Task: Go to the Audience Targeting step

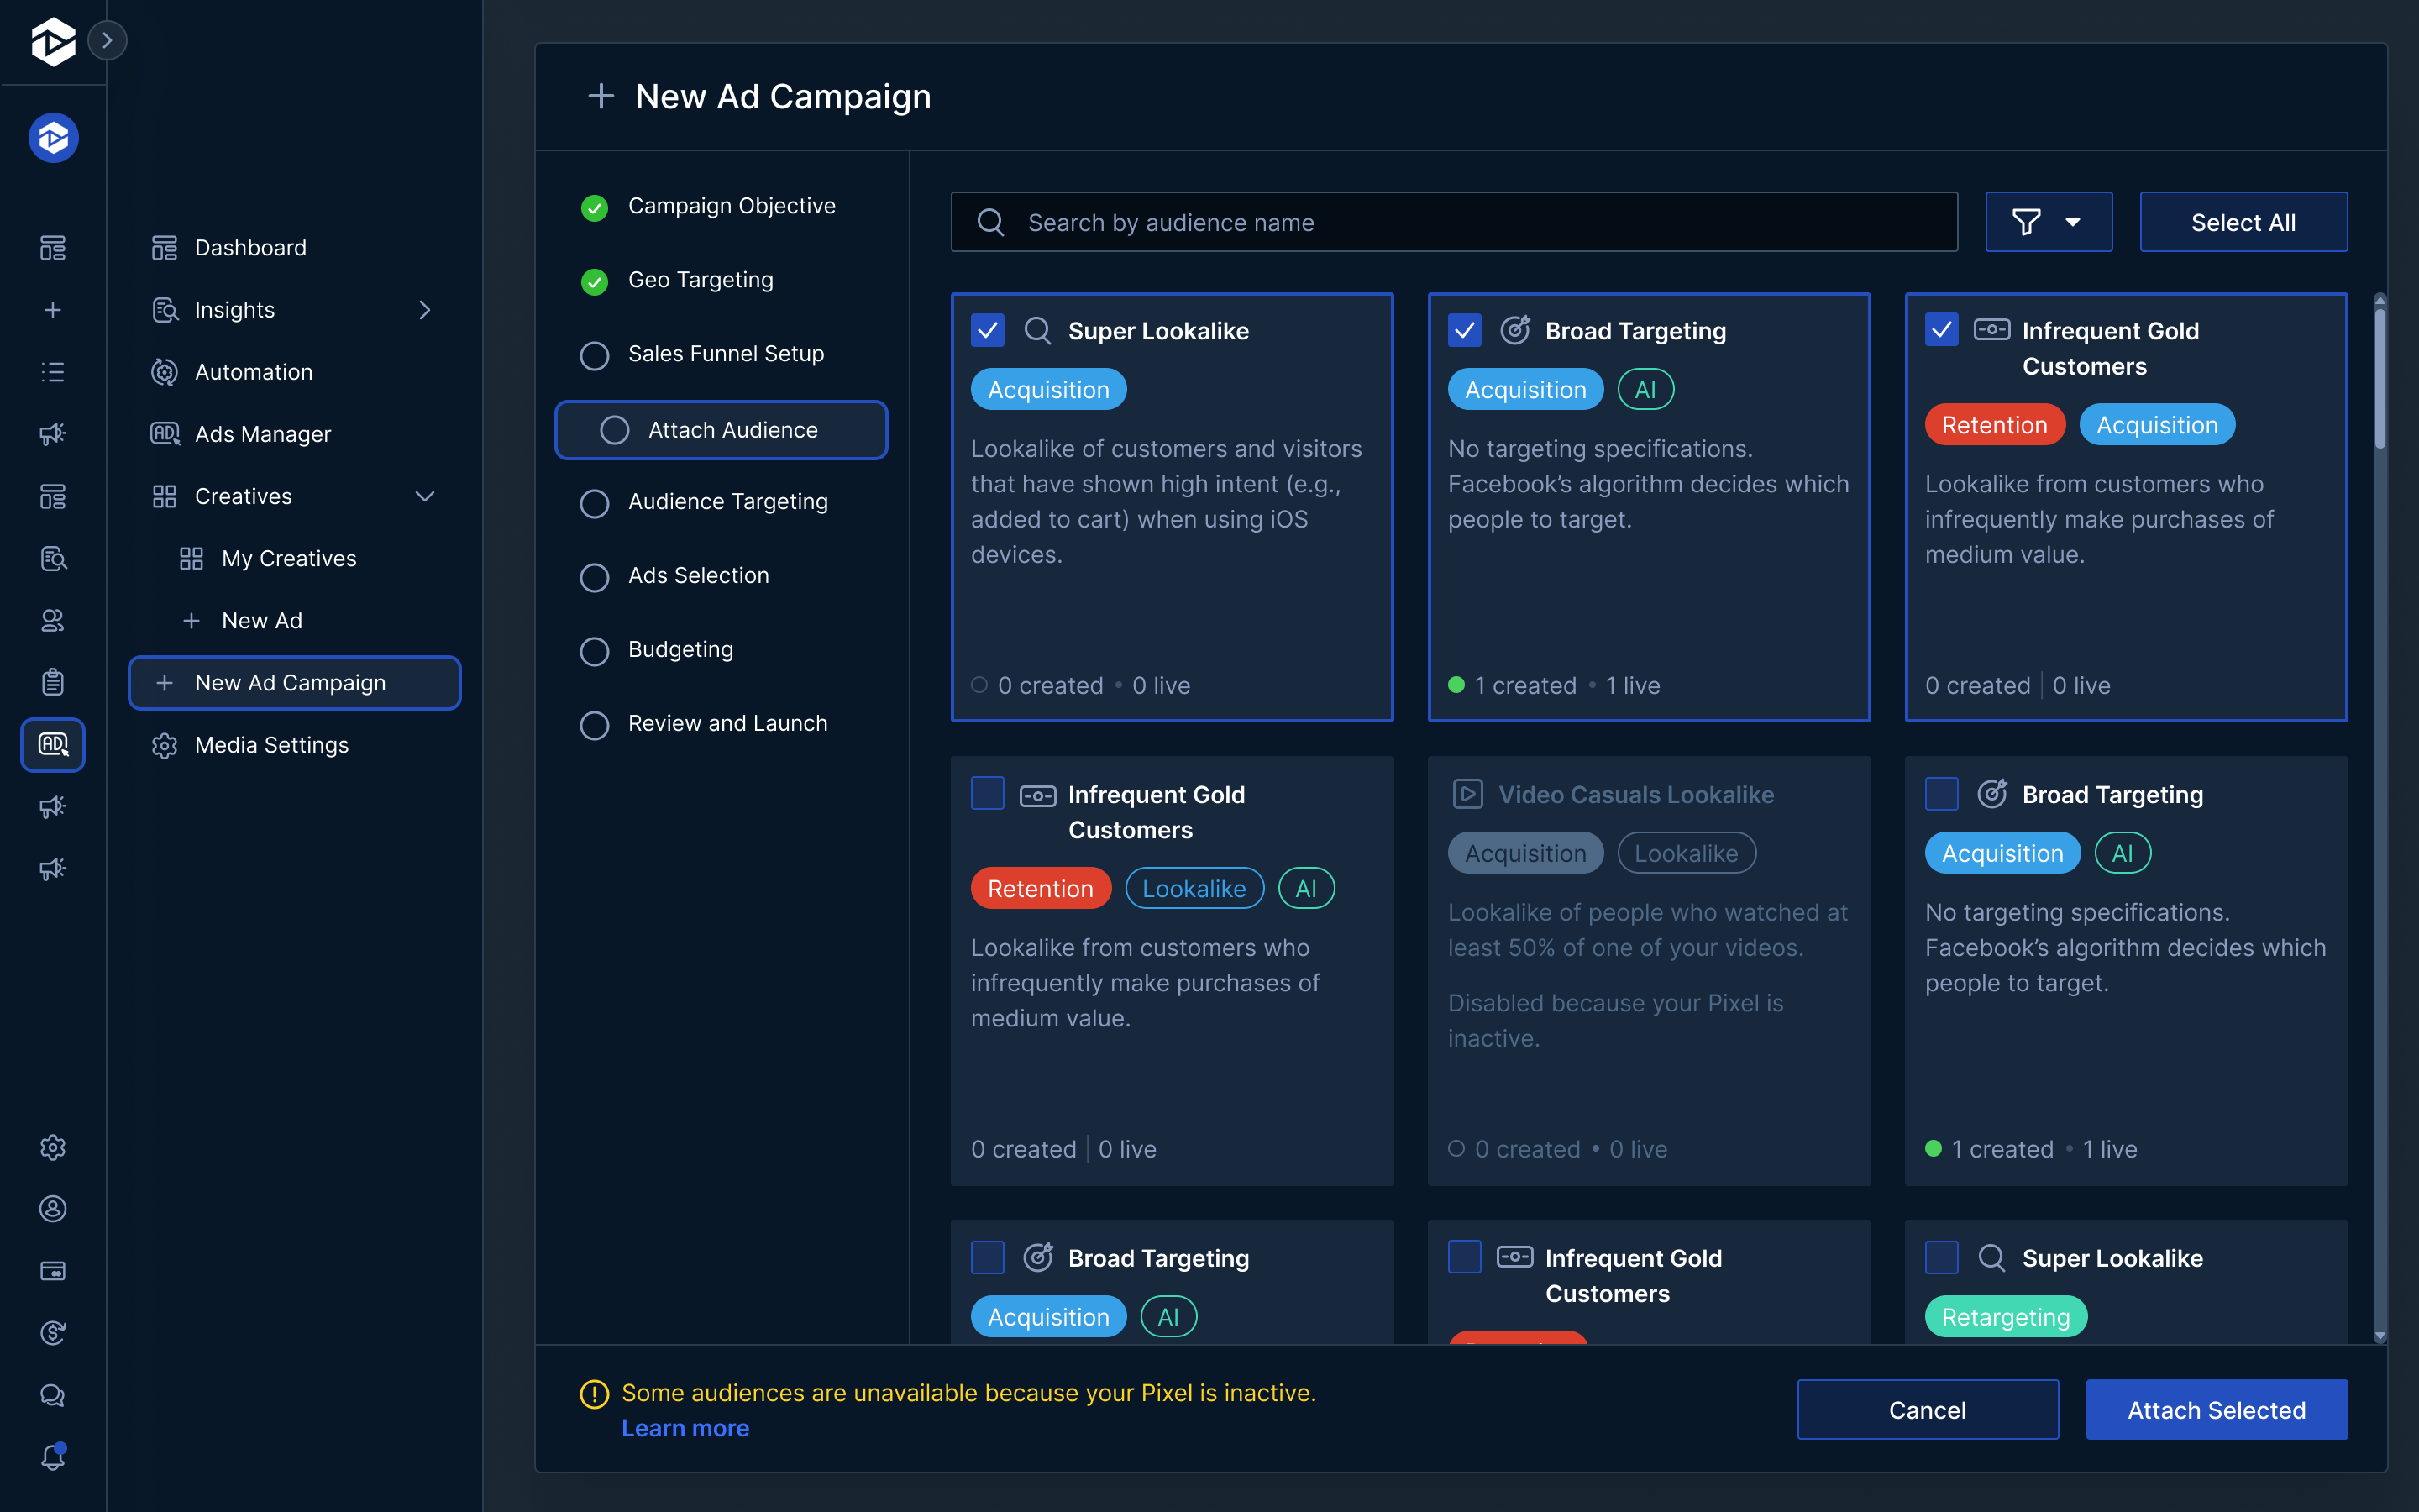Action: [727, 501]
